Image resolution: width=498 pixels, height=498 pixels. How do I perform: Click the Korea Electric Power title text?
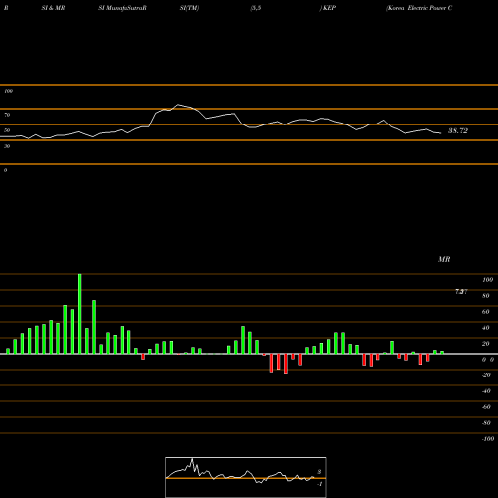419,8
